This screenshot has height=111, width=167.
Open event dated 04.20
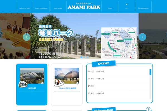(x=119, y=86)
